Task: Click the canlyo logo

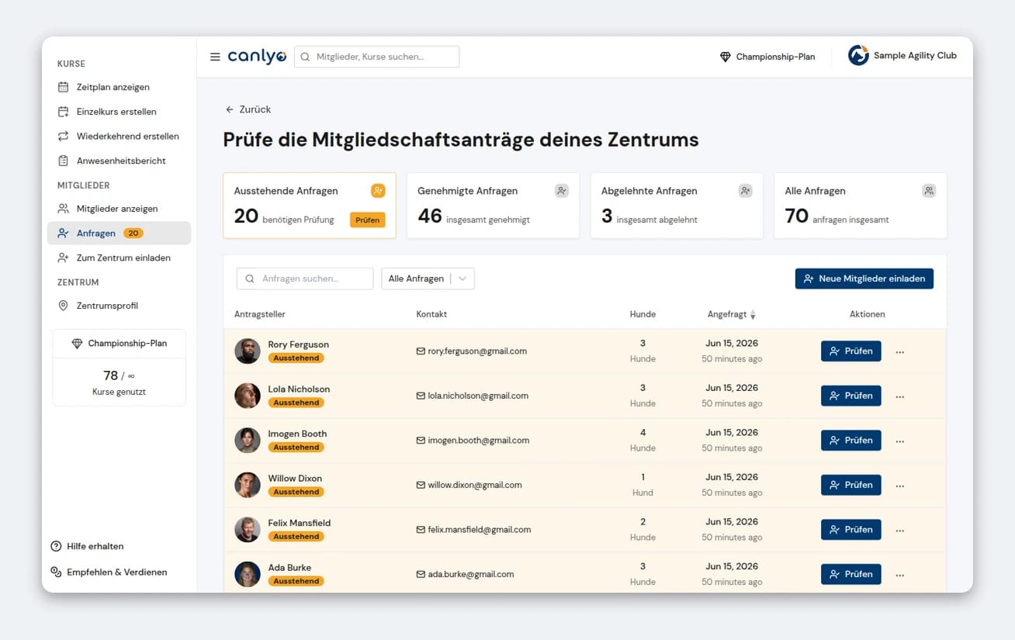Action: (257, 57)
